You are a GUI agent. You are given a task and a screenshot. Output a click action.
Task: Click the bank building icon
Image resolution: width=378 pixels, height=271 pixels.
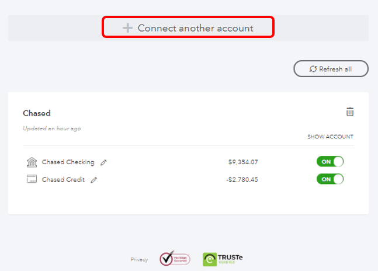pyautogui.click(x=32, y=162)
